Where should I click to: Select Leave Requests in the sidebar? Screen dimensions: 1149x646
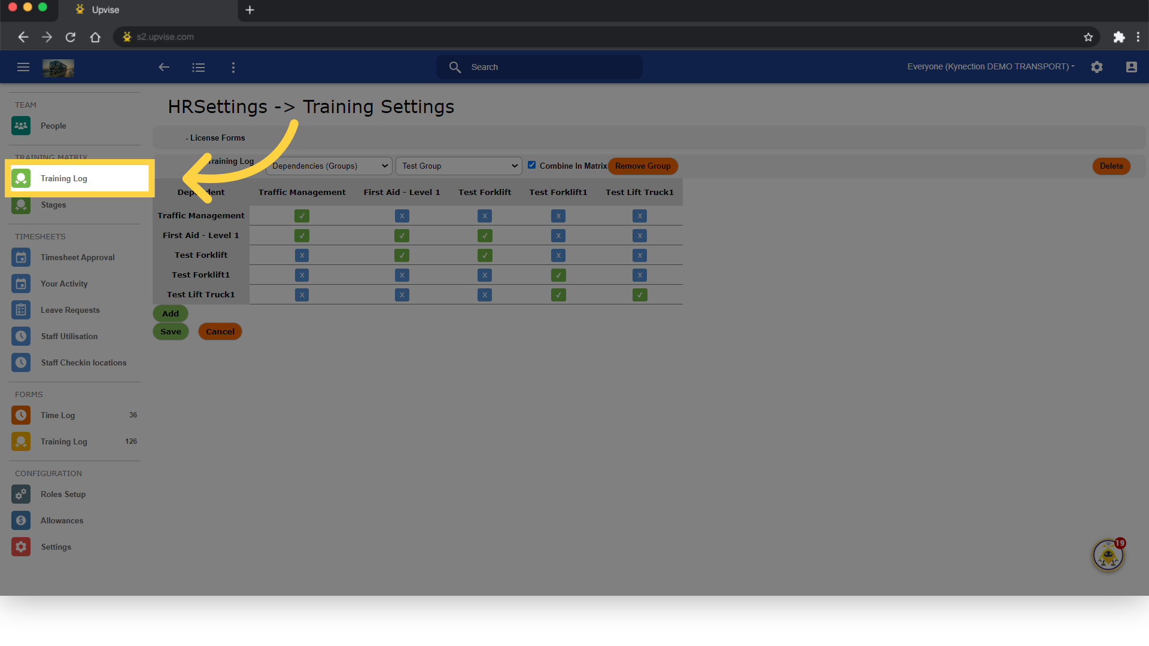coord(70,310)
